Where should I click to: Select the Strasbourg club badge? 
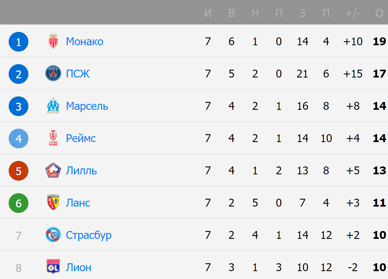[x=53, y=235]
